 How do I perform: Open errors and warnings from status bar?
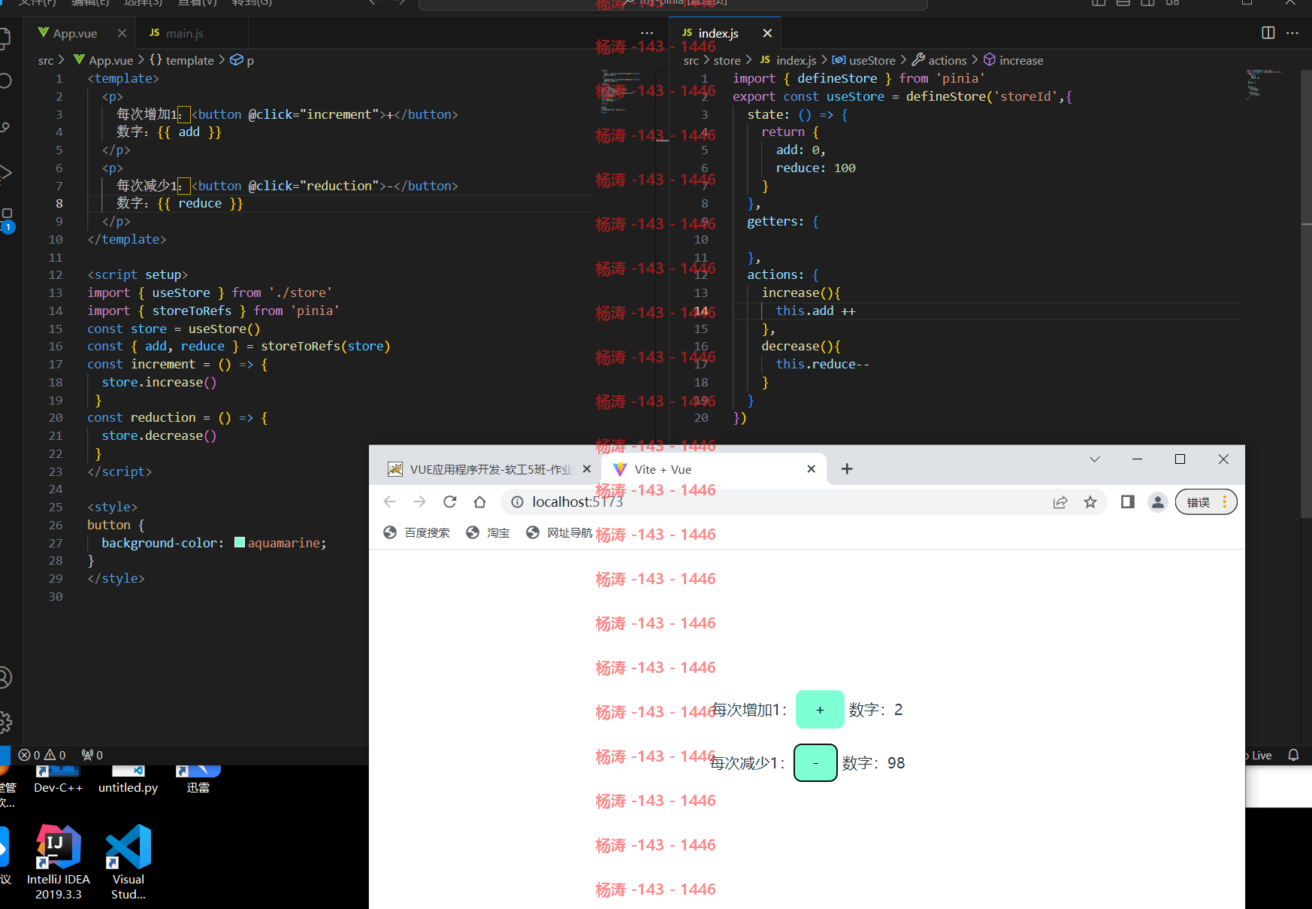point(42,755)
